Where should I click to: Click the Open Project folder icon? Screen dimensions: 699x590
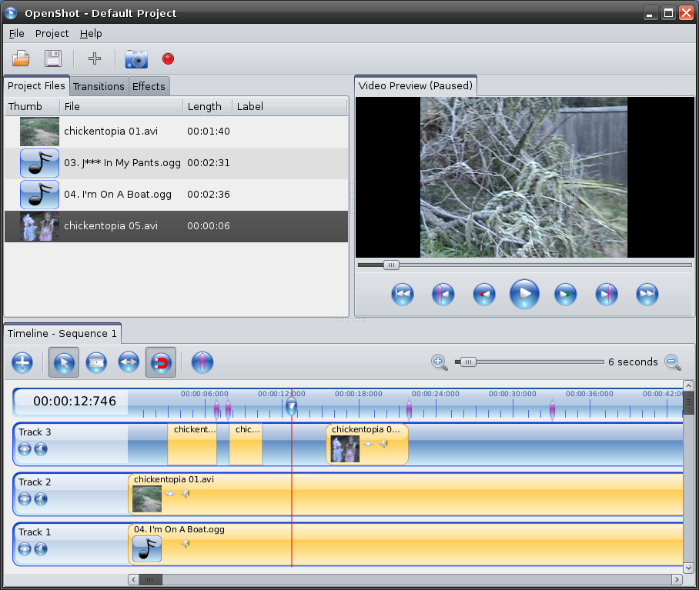click(21, 58)
